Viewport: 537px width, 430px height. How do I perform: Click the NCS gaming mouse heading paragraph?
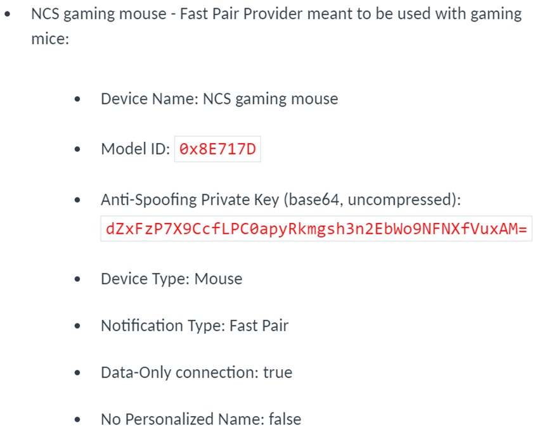tap(276, 26)
